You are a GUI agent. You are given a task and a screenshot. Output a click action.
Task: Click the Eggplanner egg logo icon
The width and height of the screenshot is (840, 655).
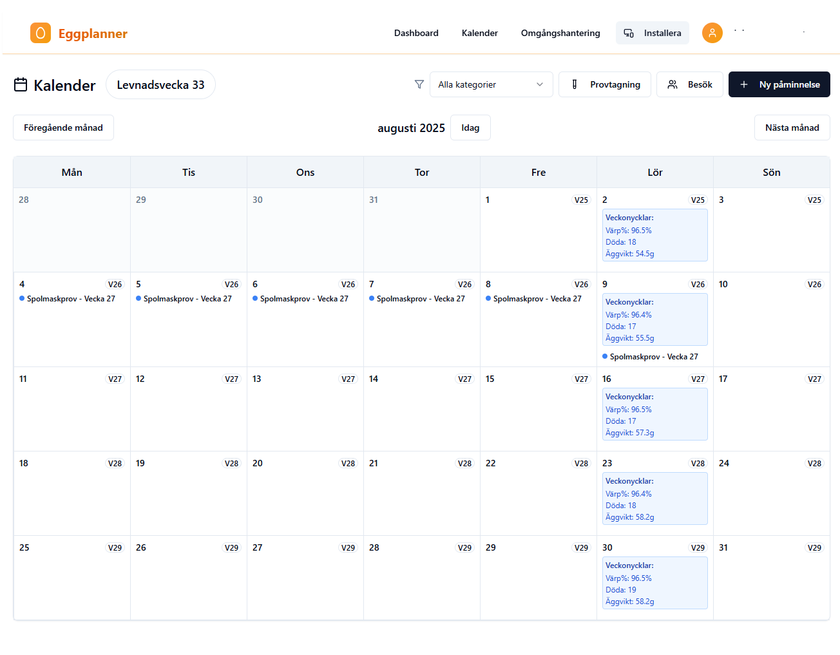(41, 33)
